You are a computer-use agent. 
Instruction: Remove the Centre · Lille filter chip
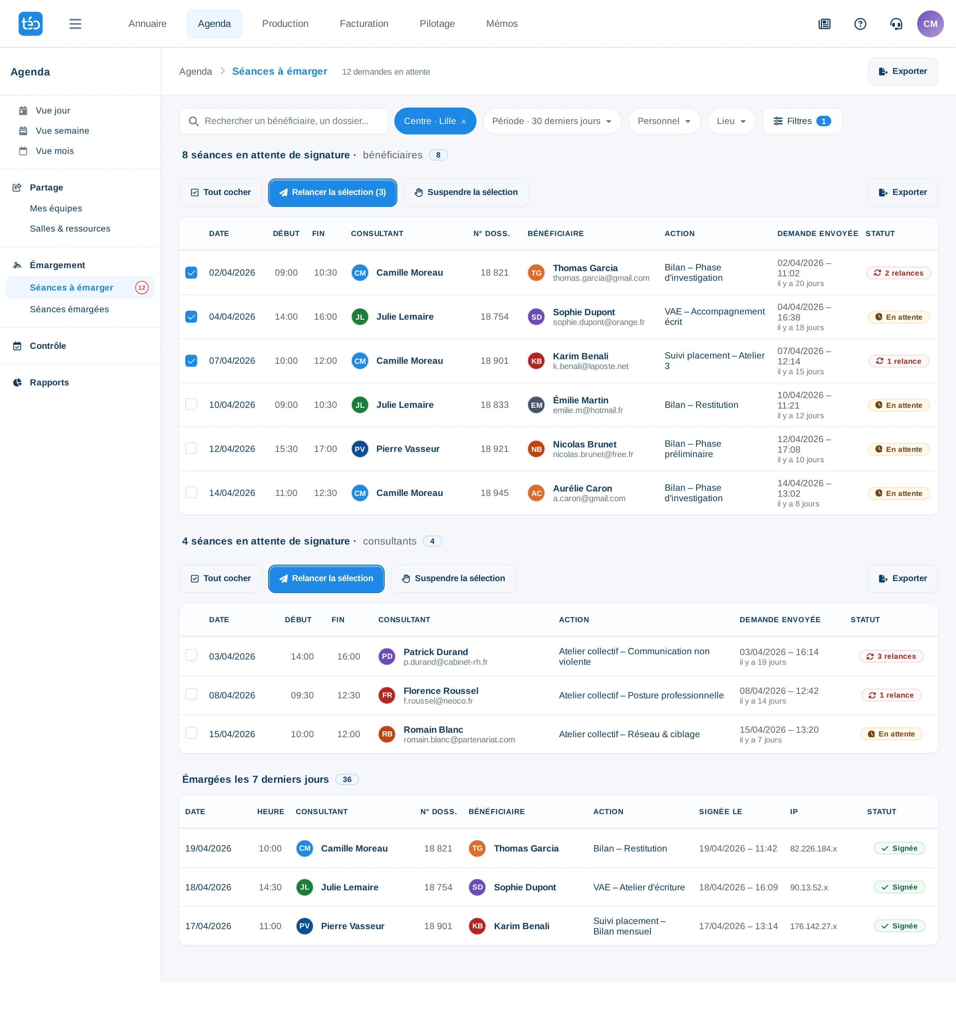[x=463, y=121]
